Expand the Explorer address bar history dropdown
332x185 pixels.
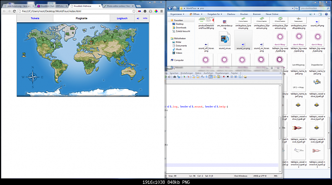click(x=293, y=8)
